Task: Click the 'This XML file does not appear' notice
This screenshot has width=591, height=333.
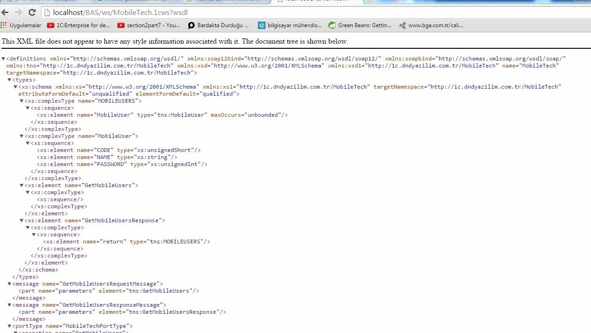Action: [174, 41]
